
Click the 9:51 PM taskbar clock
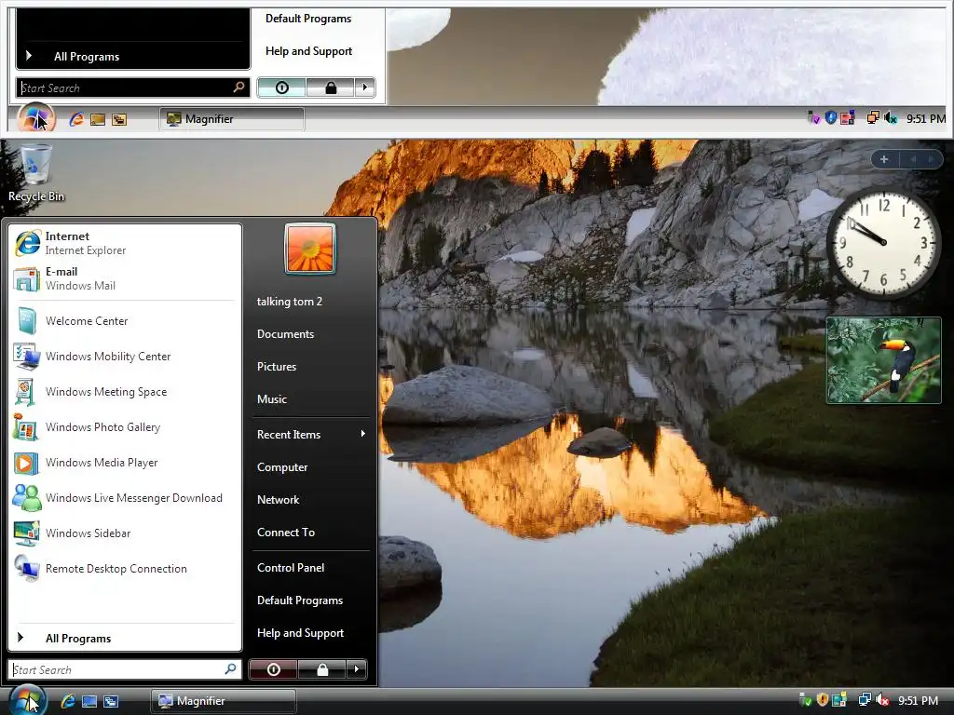click(918, 700)
